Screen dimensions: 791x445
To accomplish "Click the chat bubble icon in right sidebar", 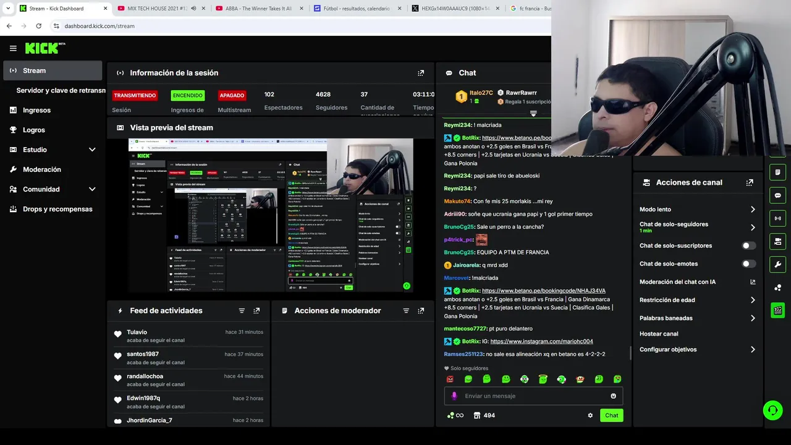I will pyautogui.click(x=777, y=195).
